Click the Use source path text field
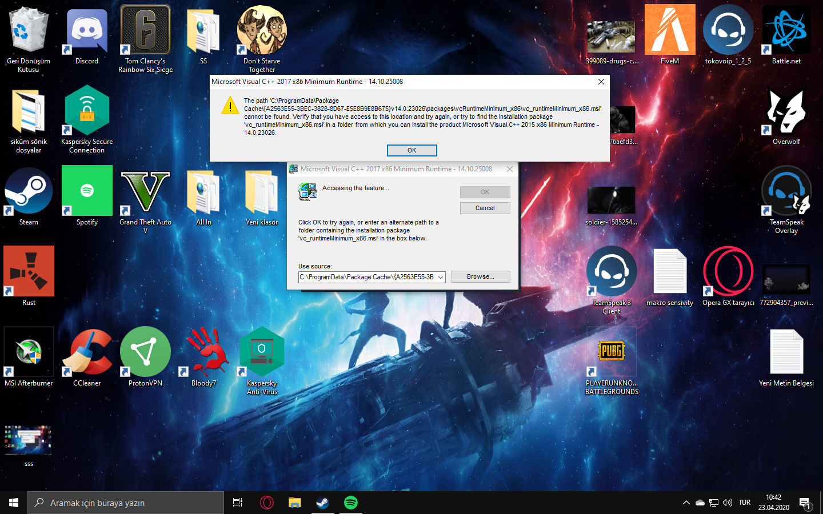 pos(366,277)
